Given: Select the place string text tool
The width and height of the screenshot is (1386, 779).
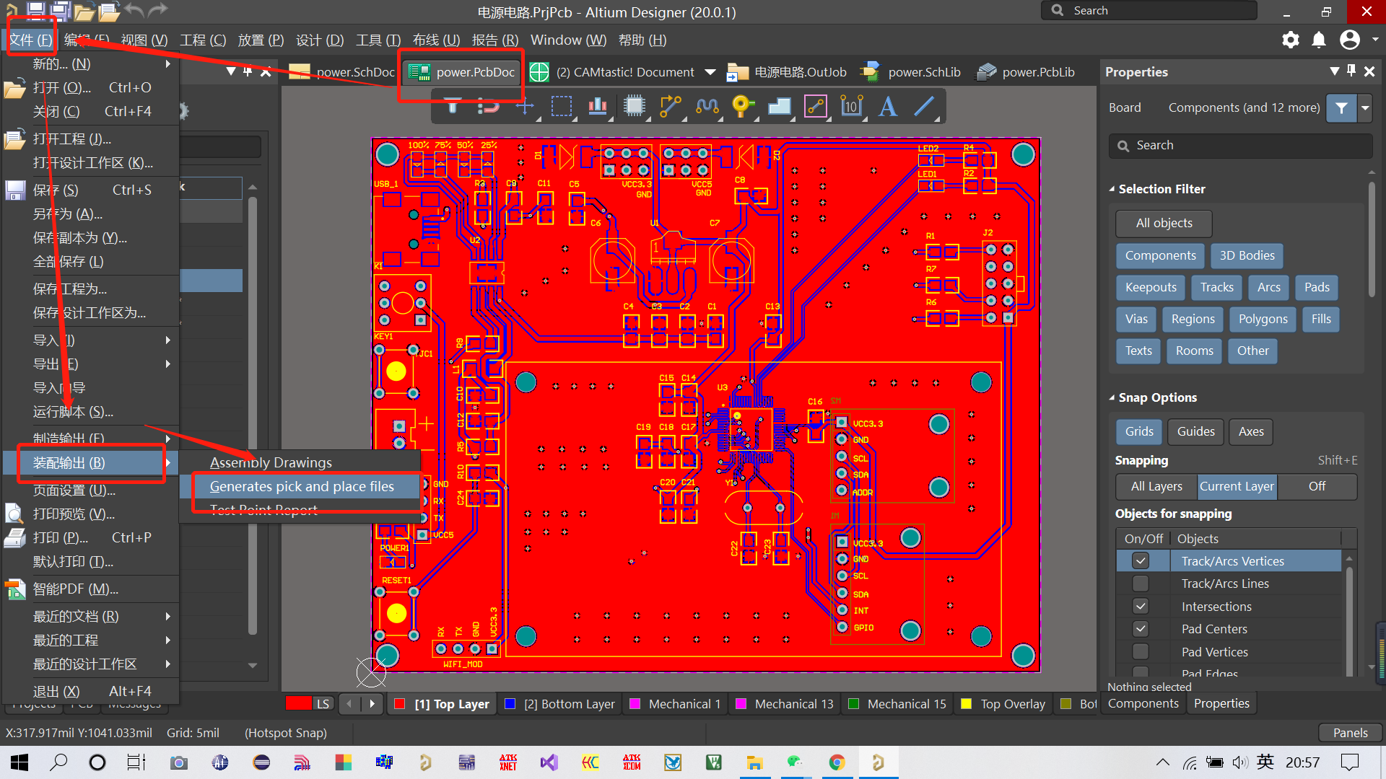Looking at the screenshot, I should [887, 107].
